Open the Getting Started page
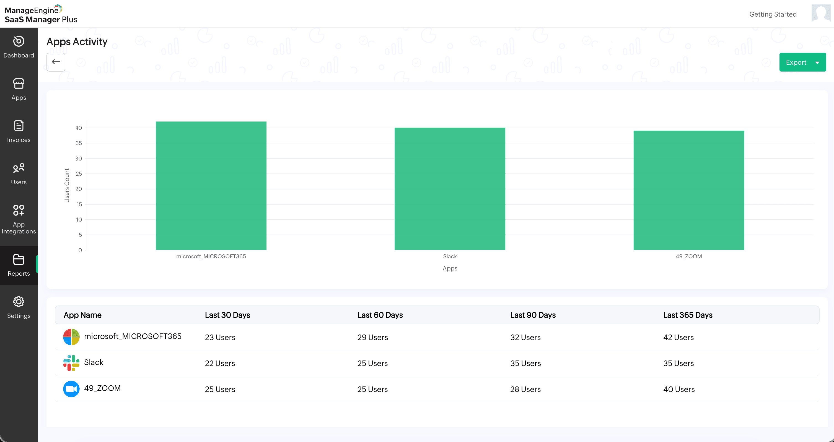Screen dimensions: 834x442 [x=773, y=14]
